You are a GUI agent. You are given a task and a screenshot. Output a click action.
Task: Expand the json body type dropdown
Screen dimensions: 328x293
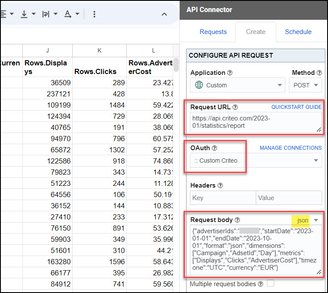pyautogui.click(x=316, y=220)
